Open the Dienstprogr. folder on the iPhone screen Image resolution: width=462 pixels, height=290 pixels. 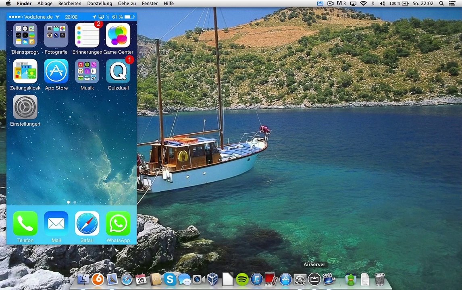click(25, 35)
